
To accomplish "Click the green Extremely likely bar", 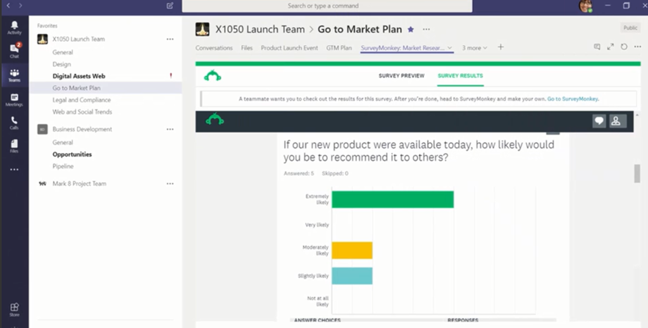I will coord(392,199).
